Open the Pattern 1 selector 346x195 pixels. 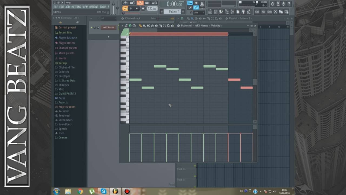click(x=172, y=11)
